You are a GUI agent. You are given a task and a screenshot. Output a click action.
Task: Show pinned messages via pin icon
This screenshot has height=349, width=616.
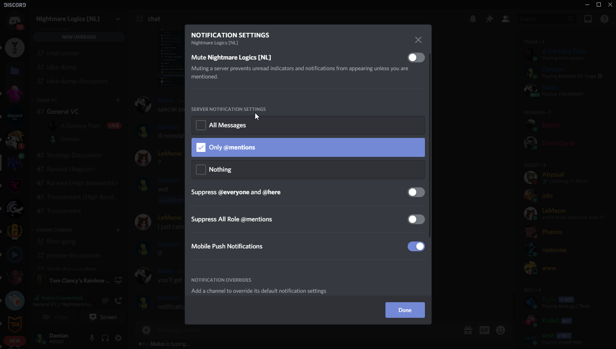click(489, 19)
